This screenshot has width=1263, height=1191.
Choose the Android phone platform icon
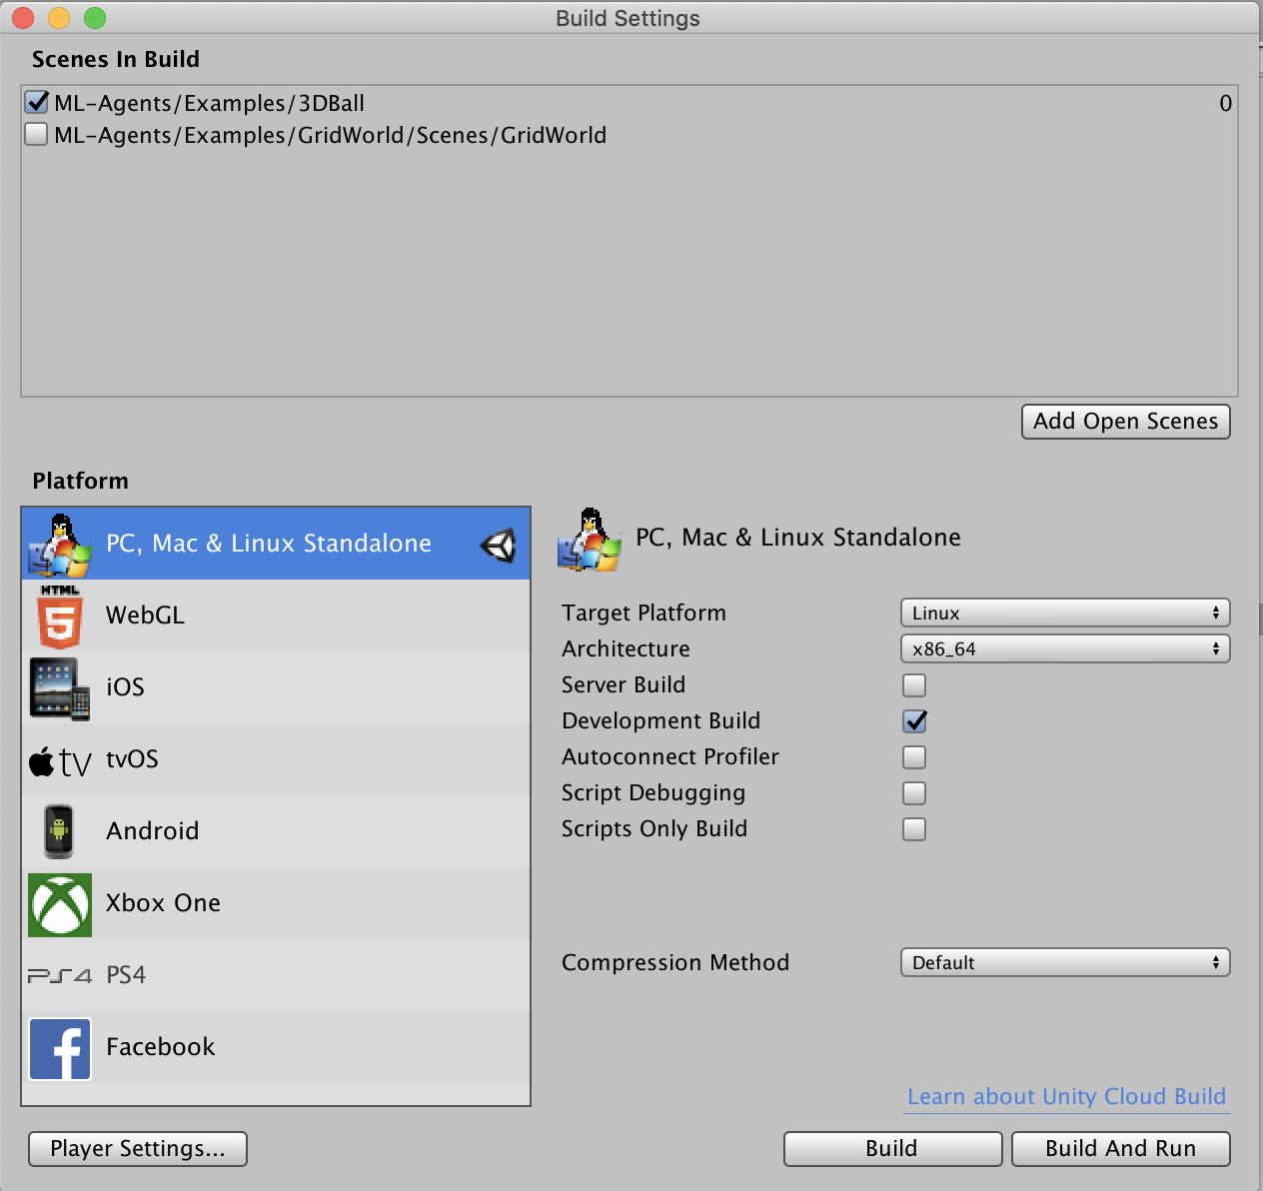[59, 831]
